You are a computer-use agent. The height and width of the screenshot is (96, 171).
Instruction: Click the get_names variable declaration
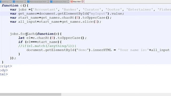(28, 14)
